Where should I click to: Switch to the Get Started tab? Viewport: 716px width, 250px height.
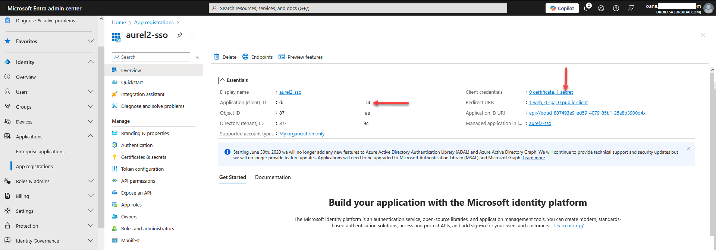click(x=233, y=177)
